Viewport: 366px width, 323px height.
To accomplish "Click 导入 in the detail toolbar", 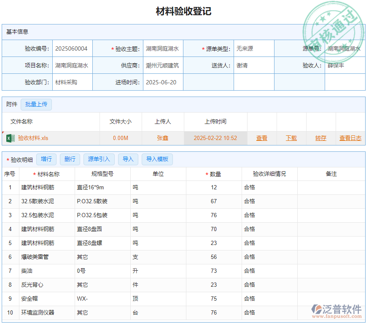I will click(x=128, y=159).
